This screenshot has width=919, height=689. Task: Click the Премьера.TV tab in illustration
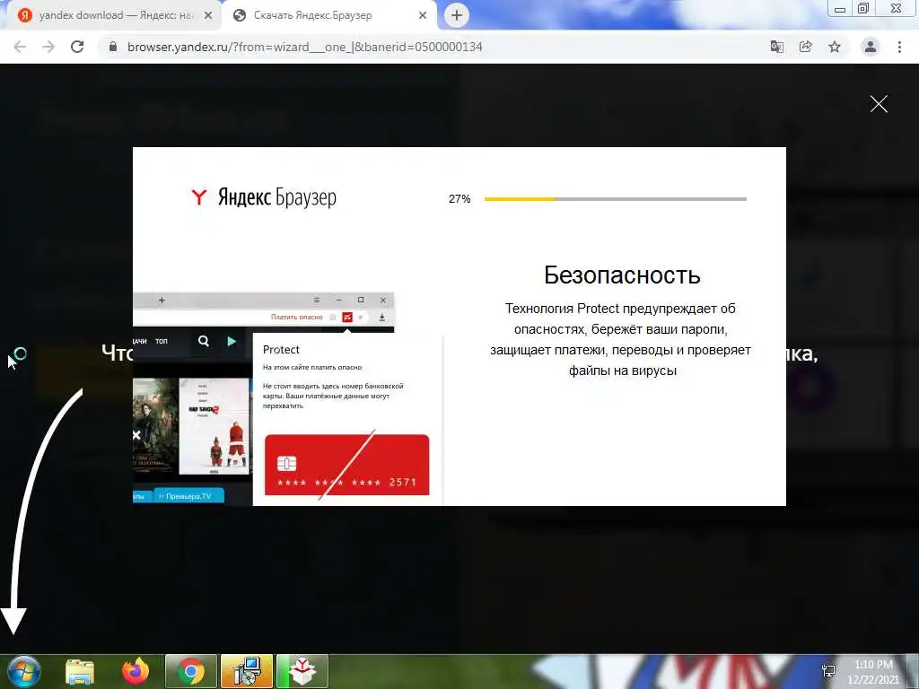(x=188, y=496)
